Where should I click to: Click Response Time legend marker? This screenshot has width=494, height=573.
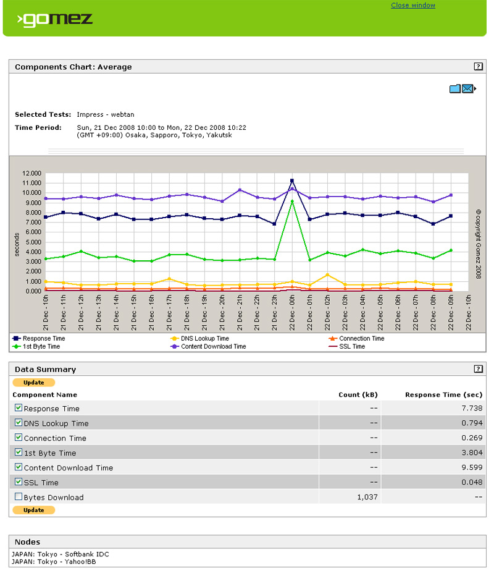coord(16,339)
